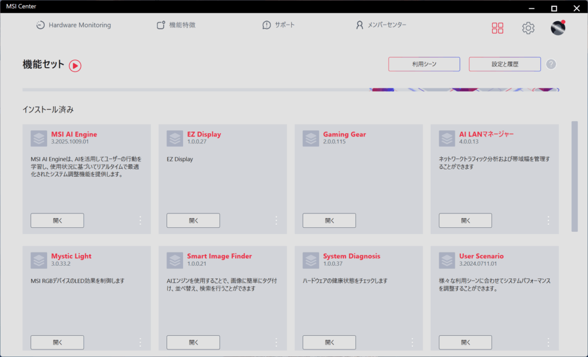Image resolution: width=588 pixels, height=357 pixels.
Task: Click the user profile avatar
Action: pos(558,28)
